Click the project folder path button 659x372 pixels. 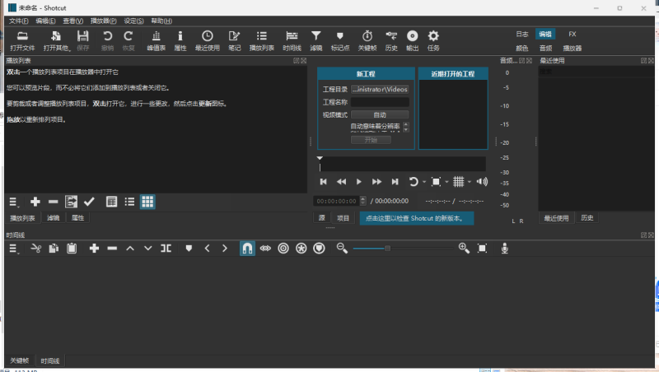(379, 88)
